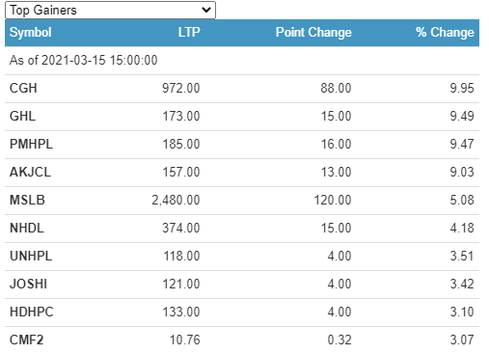Click the HDHPC symbol

32,312
